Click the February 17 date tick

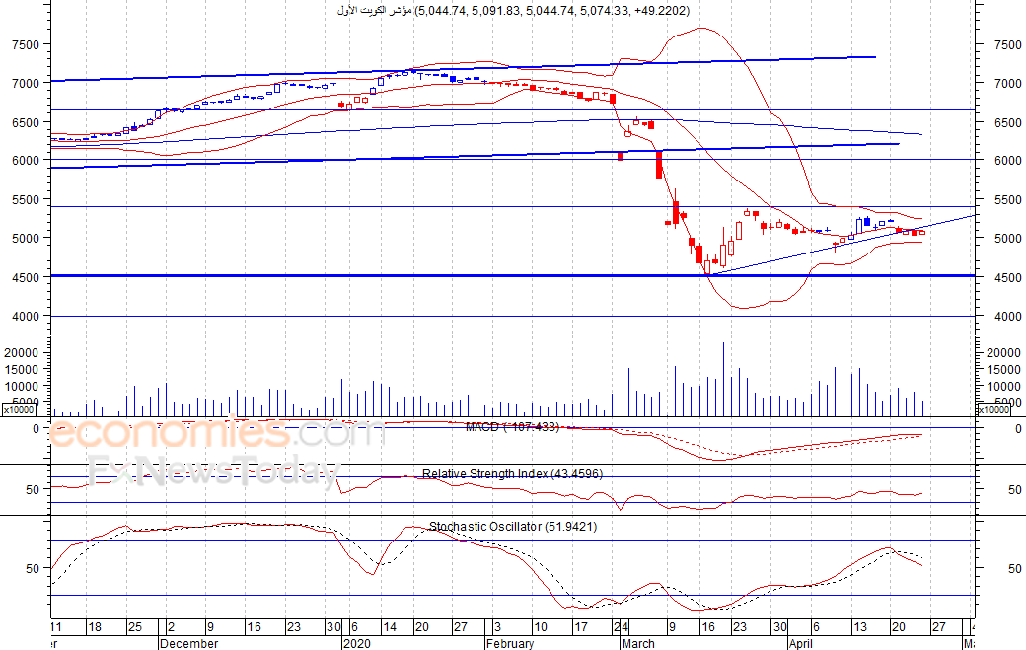coord(580,627)
